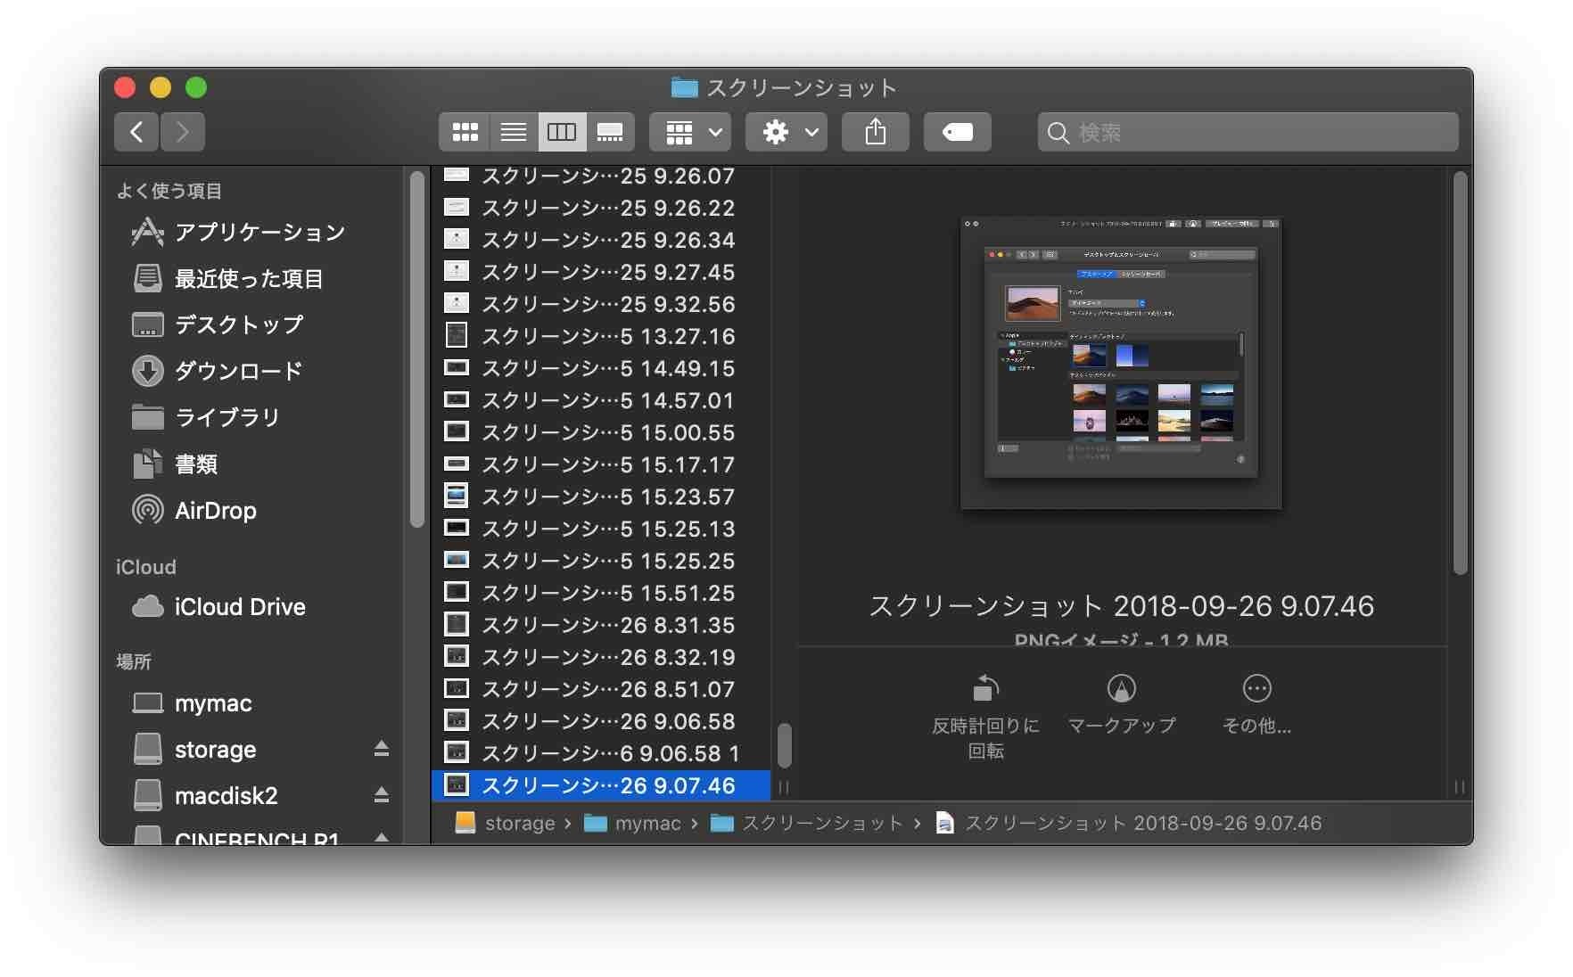Viewport: 1573px width, 977px height.
Task: Eject the storage volume
Action: pos(382,749)
